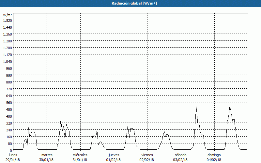
Task: Click the date 03/02/18
Action: point(180,160)
